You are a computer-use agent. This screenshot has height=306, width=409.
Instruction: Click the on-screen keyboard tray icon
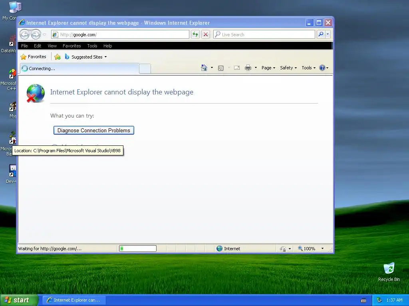(363, 300)
